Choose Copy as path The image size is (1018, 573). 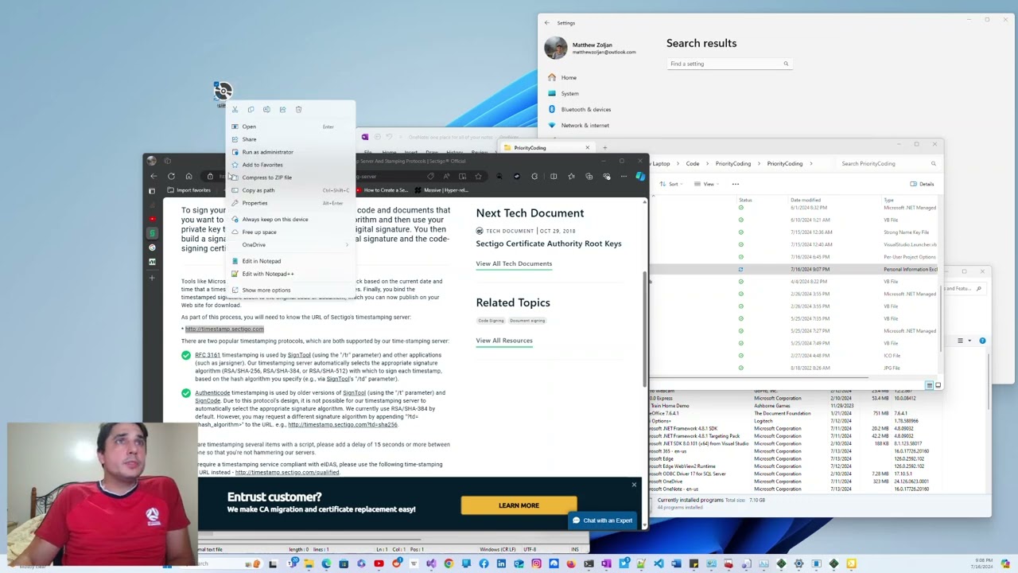click(x=291, y=190)
